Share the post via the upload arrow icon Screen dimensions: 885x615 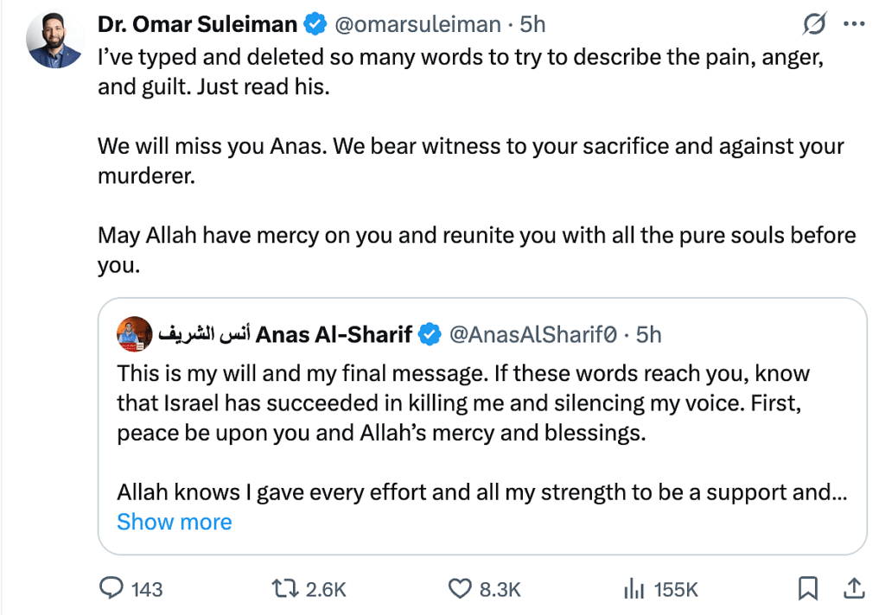pyautogui.click(x=854, y=589)
